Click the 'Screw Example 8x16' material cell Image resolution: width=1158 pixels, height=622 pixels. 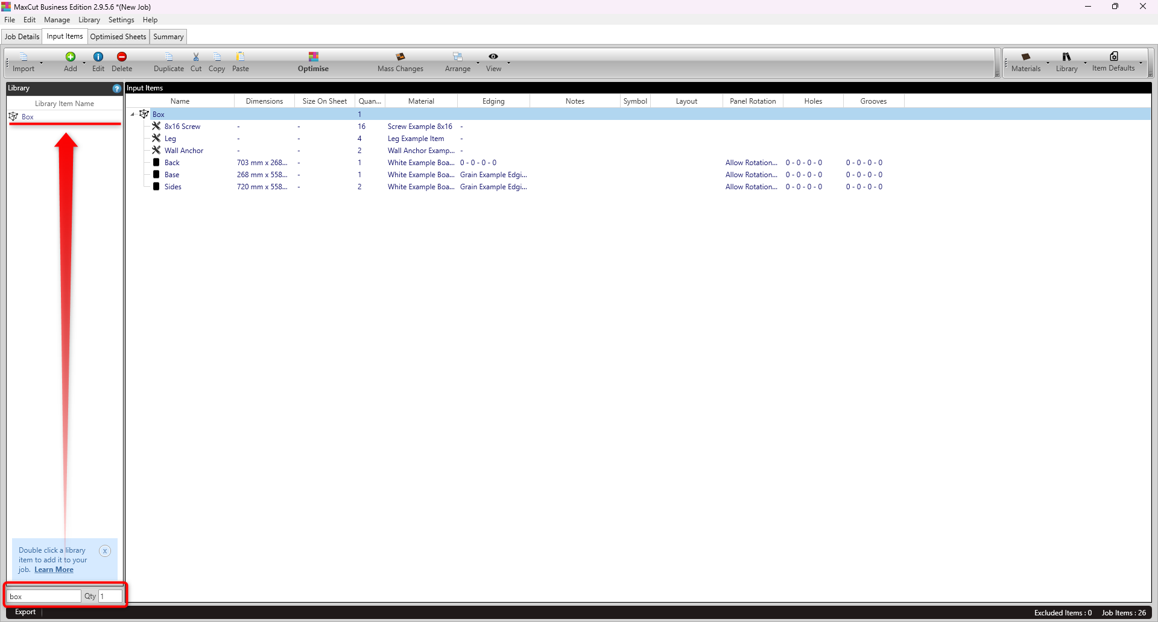point(420,127)
